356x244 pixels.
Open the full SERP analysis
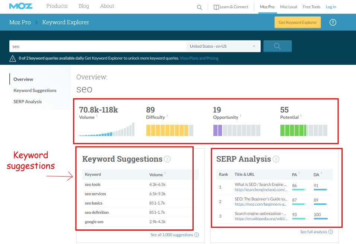coord(314,231)
